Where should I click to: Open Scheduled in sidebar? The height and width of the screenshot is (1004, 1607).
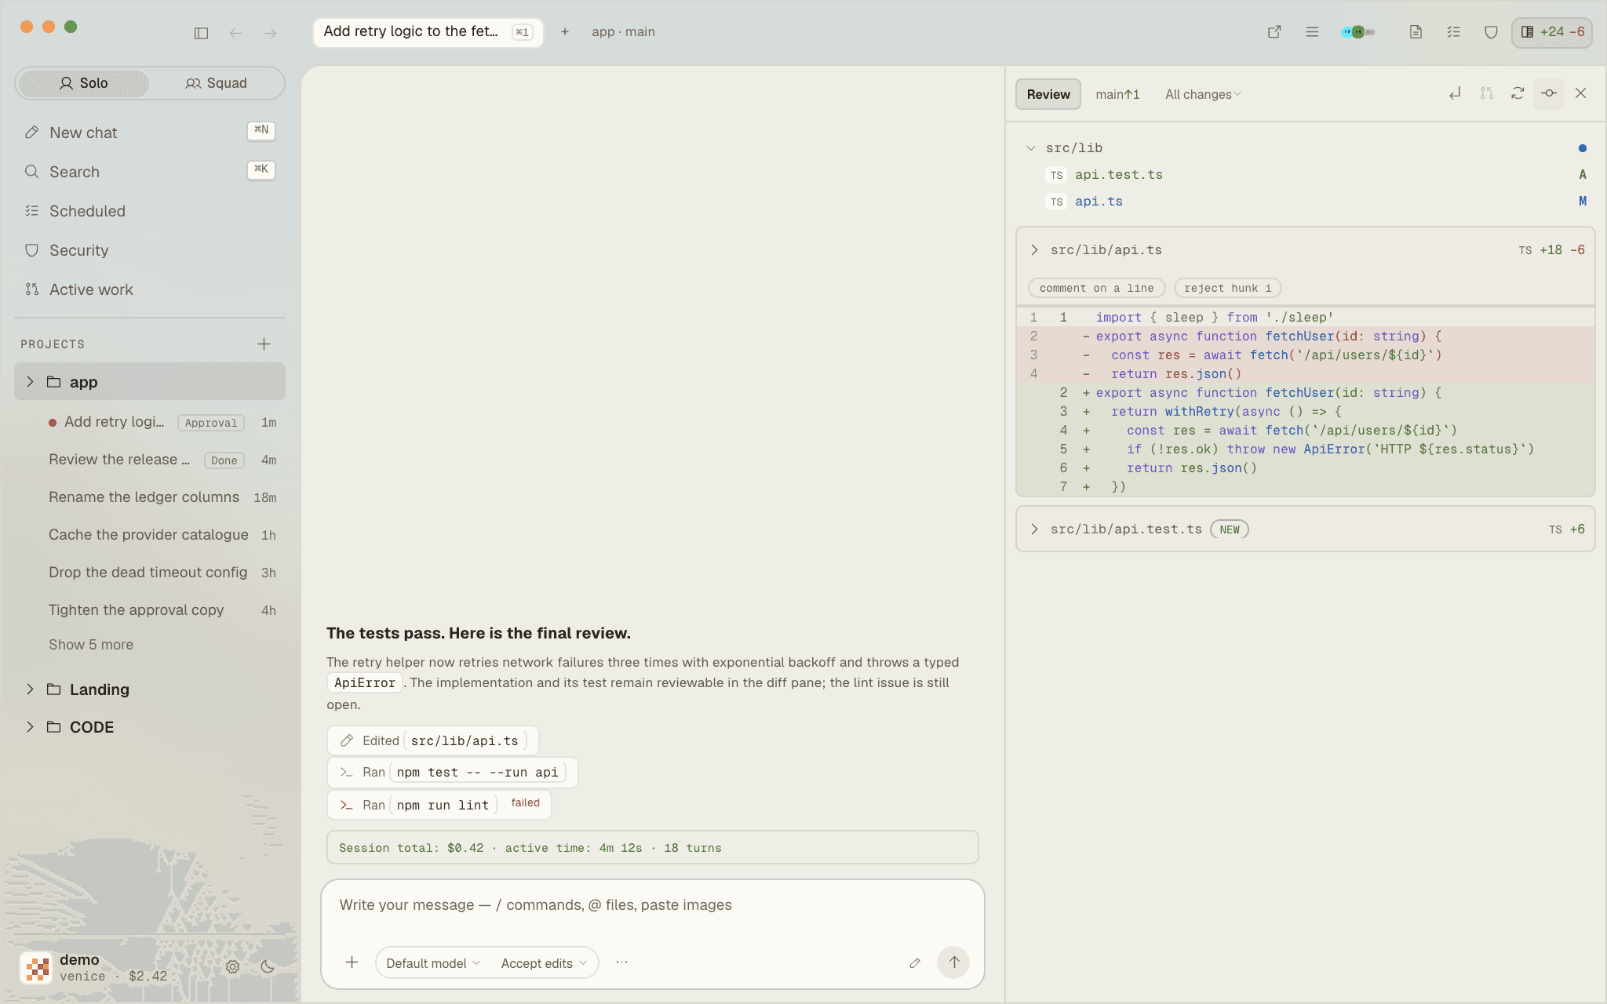coord(150,211)
